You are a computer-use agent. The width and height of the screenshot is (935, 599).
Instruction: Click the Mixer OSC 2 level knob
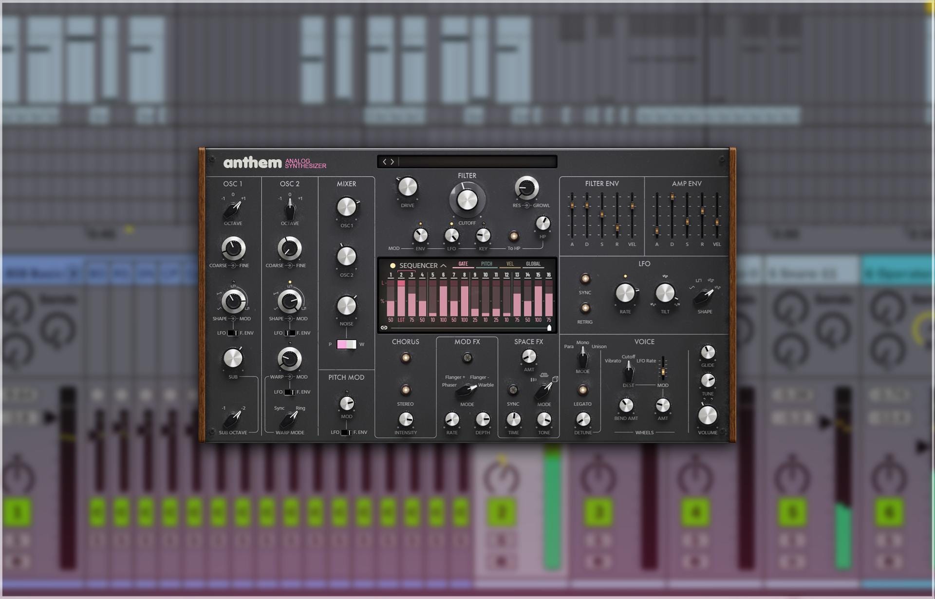(347, 257)
